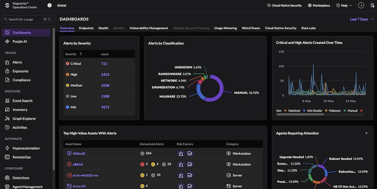Open Cloud Native Security in the top bar
The image size is (377, 189).
(x=284, y=5)
